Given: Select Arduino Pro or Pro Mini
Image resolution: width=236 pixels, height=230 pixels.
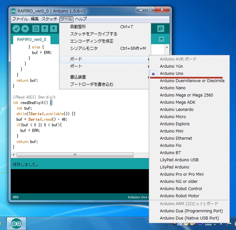Looking at the screenshot, I should pos(189,174).
